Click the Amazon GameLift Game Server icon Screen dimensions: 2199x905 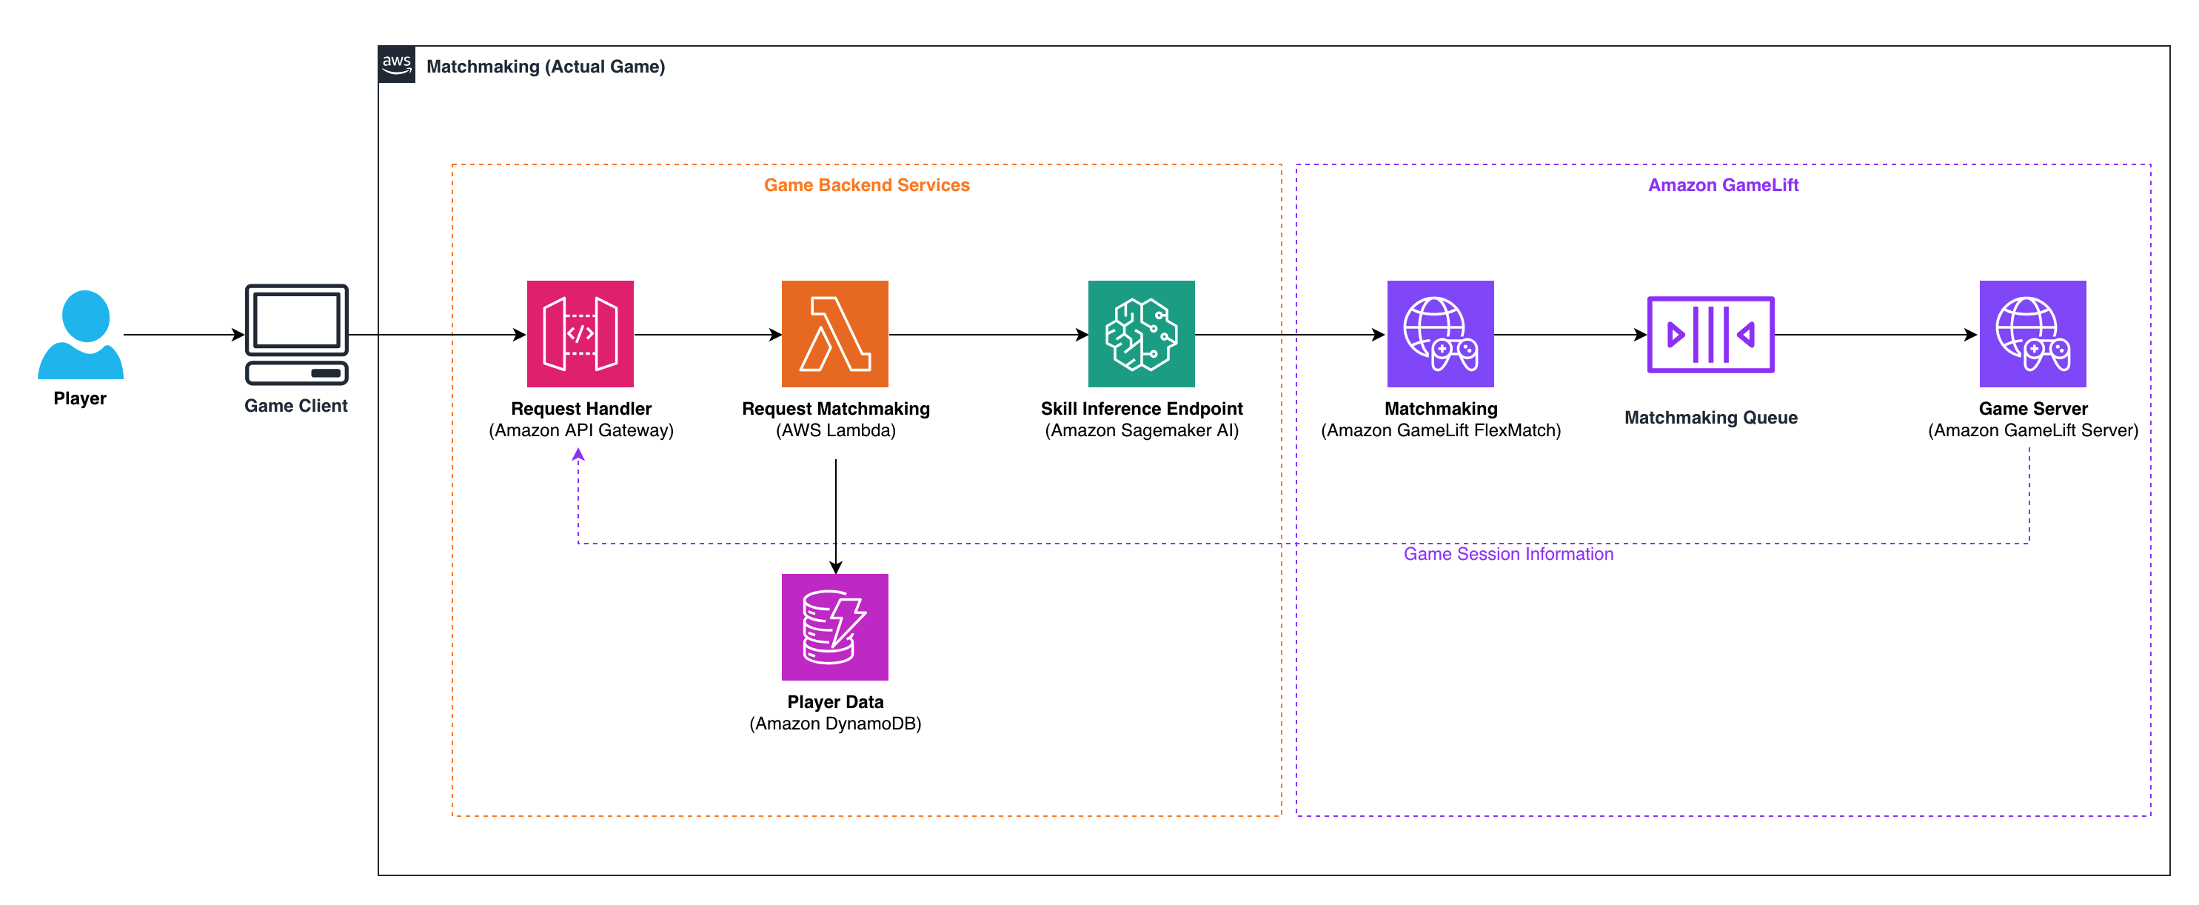click(x=2032, y=335)
